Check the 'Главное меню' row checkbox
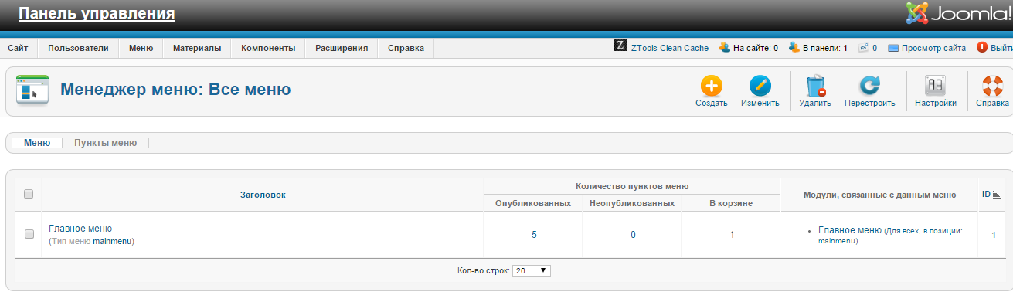This screenshot has height=292, width=1013. 29,234
